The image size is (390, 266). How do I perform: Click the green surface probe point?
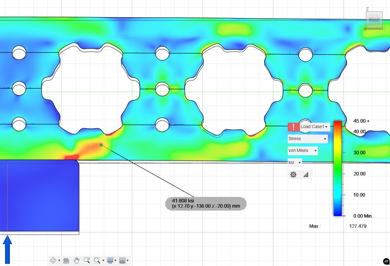point(101,145)
